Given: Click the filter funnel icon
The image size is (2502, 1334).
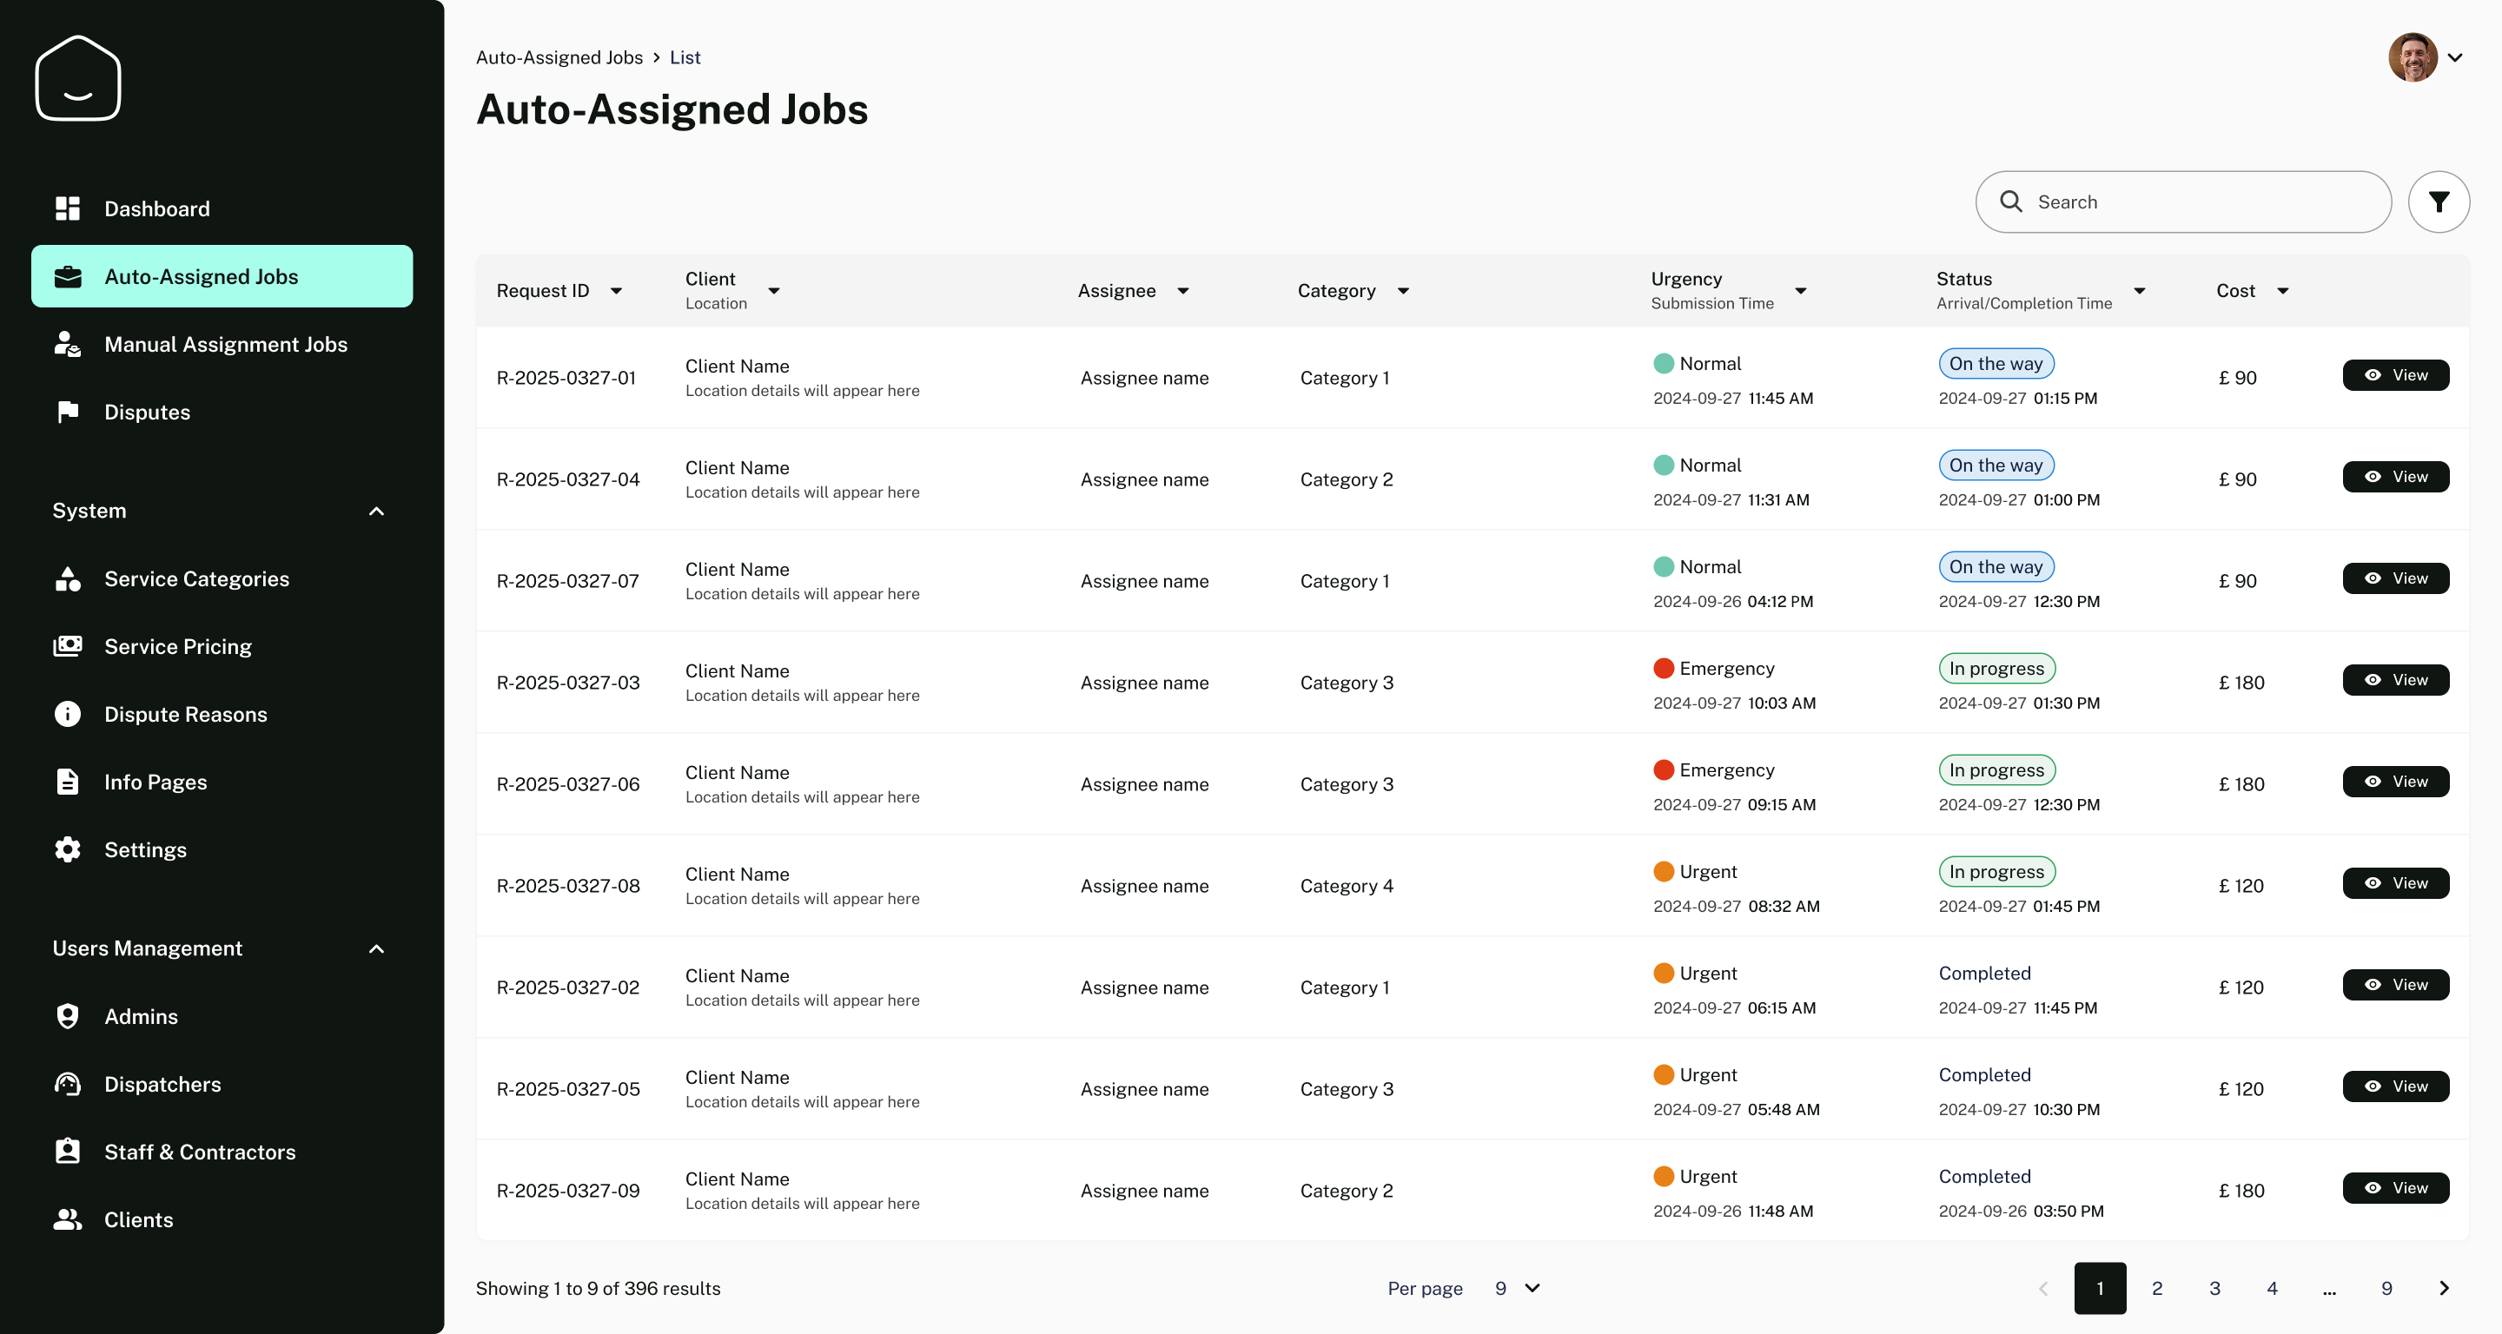Looking at the screenshot, I should [2438, 202].
